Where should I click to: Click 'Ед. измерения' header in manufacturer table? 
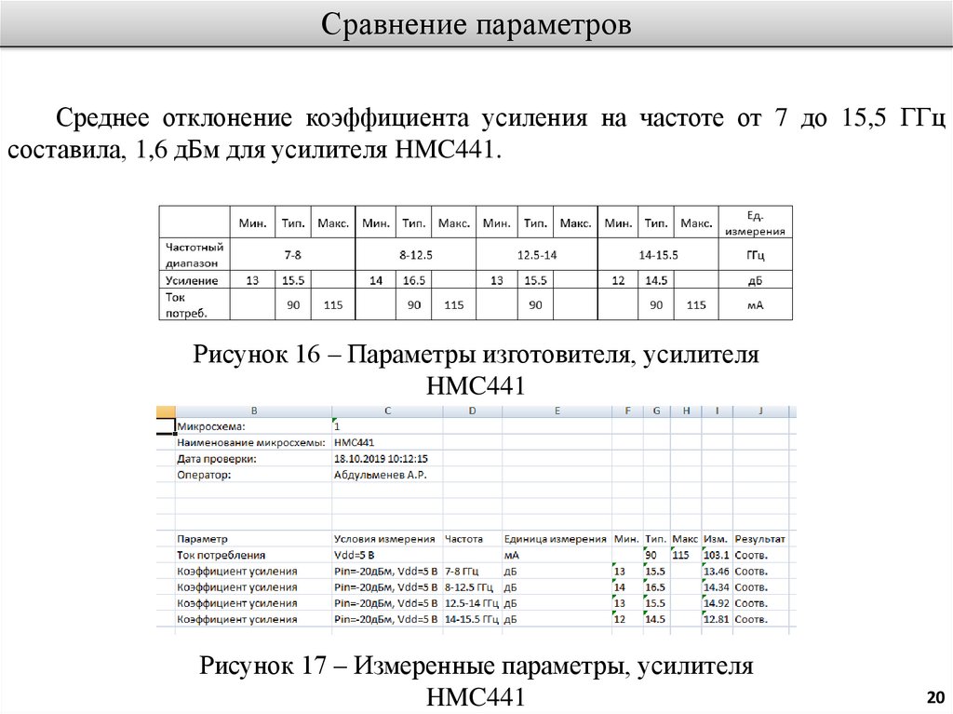click(x=755, y=223)
